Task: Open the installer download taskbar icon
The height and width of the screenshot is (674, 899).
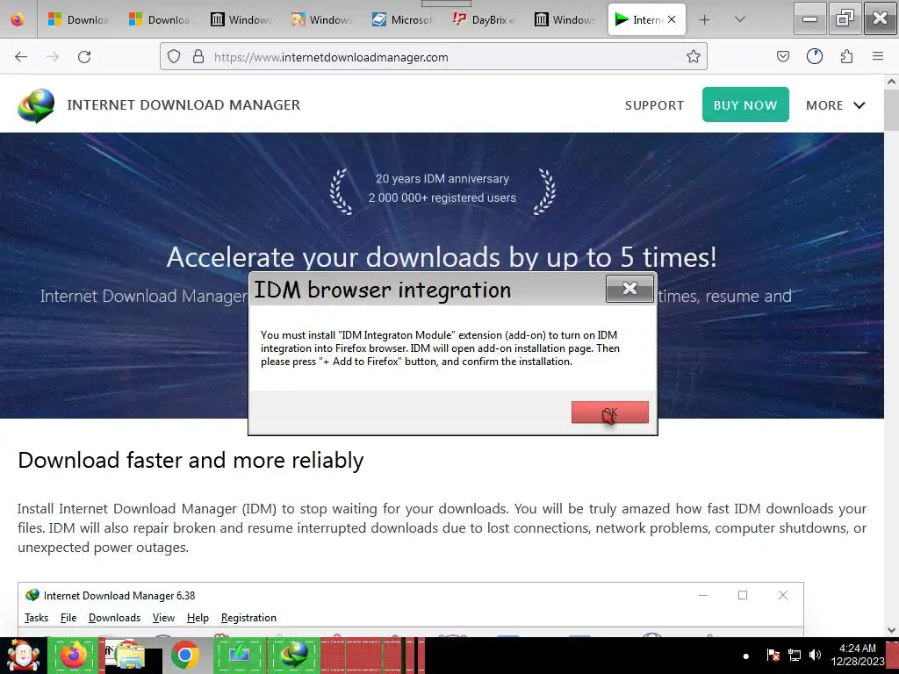Action: point(240,655)
